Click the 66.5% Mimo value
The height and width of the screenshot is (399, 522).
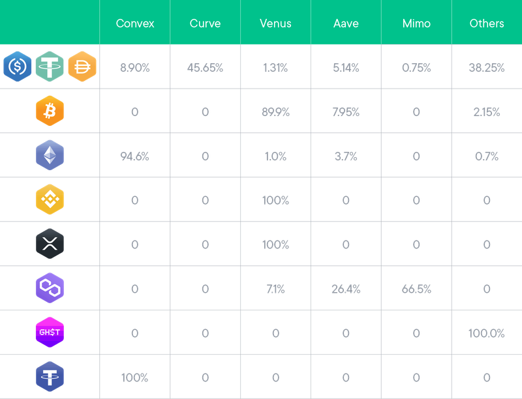pos(416,289)
